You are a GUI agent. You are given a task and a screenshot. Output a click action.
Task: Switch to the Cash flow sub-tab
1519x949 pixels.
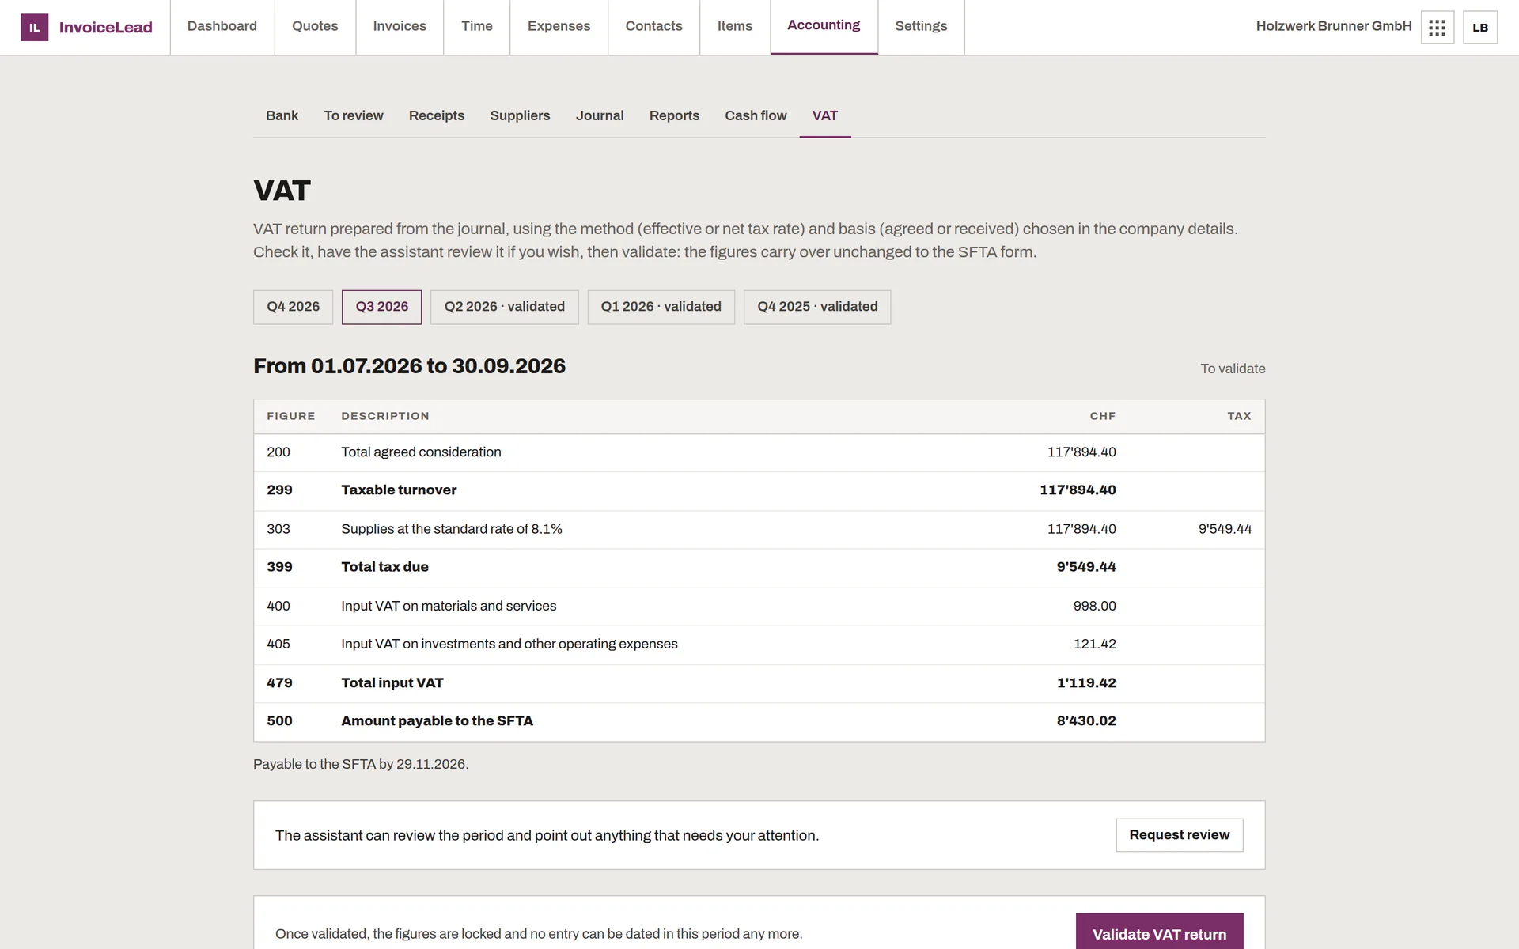coord(756,116)
